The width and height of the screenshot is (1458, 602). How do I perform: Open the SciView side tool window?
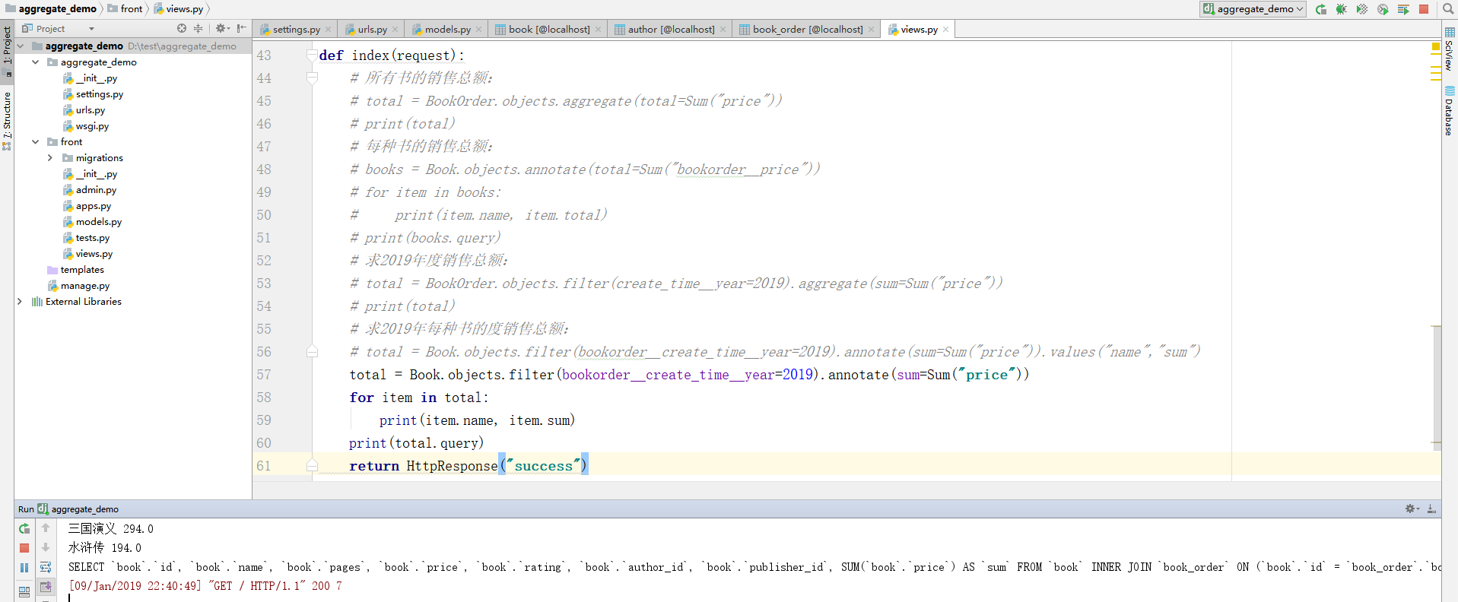tap(1450, 49)
